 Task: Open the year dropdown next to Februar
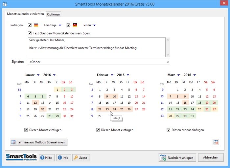(128, 75)
